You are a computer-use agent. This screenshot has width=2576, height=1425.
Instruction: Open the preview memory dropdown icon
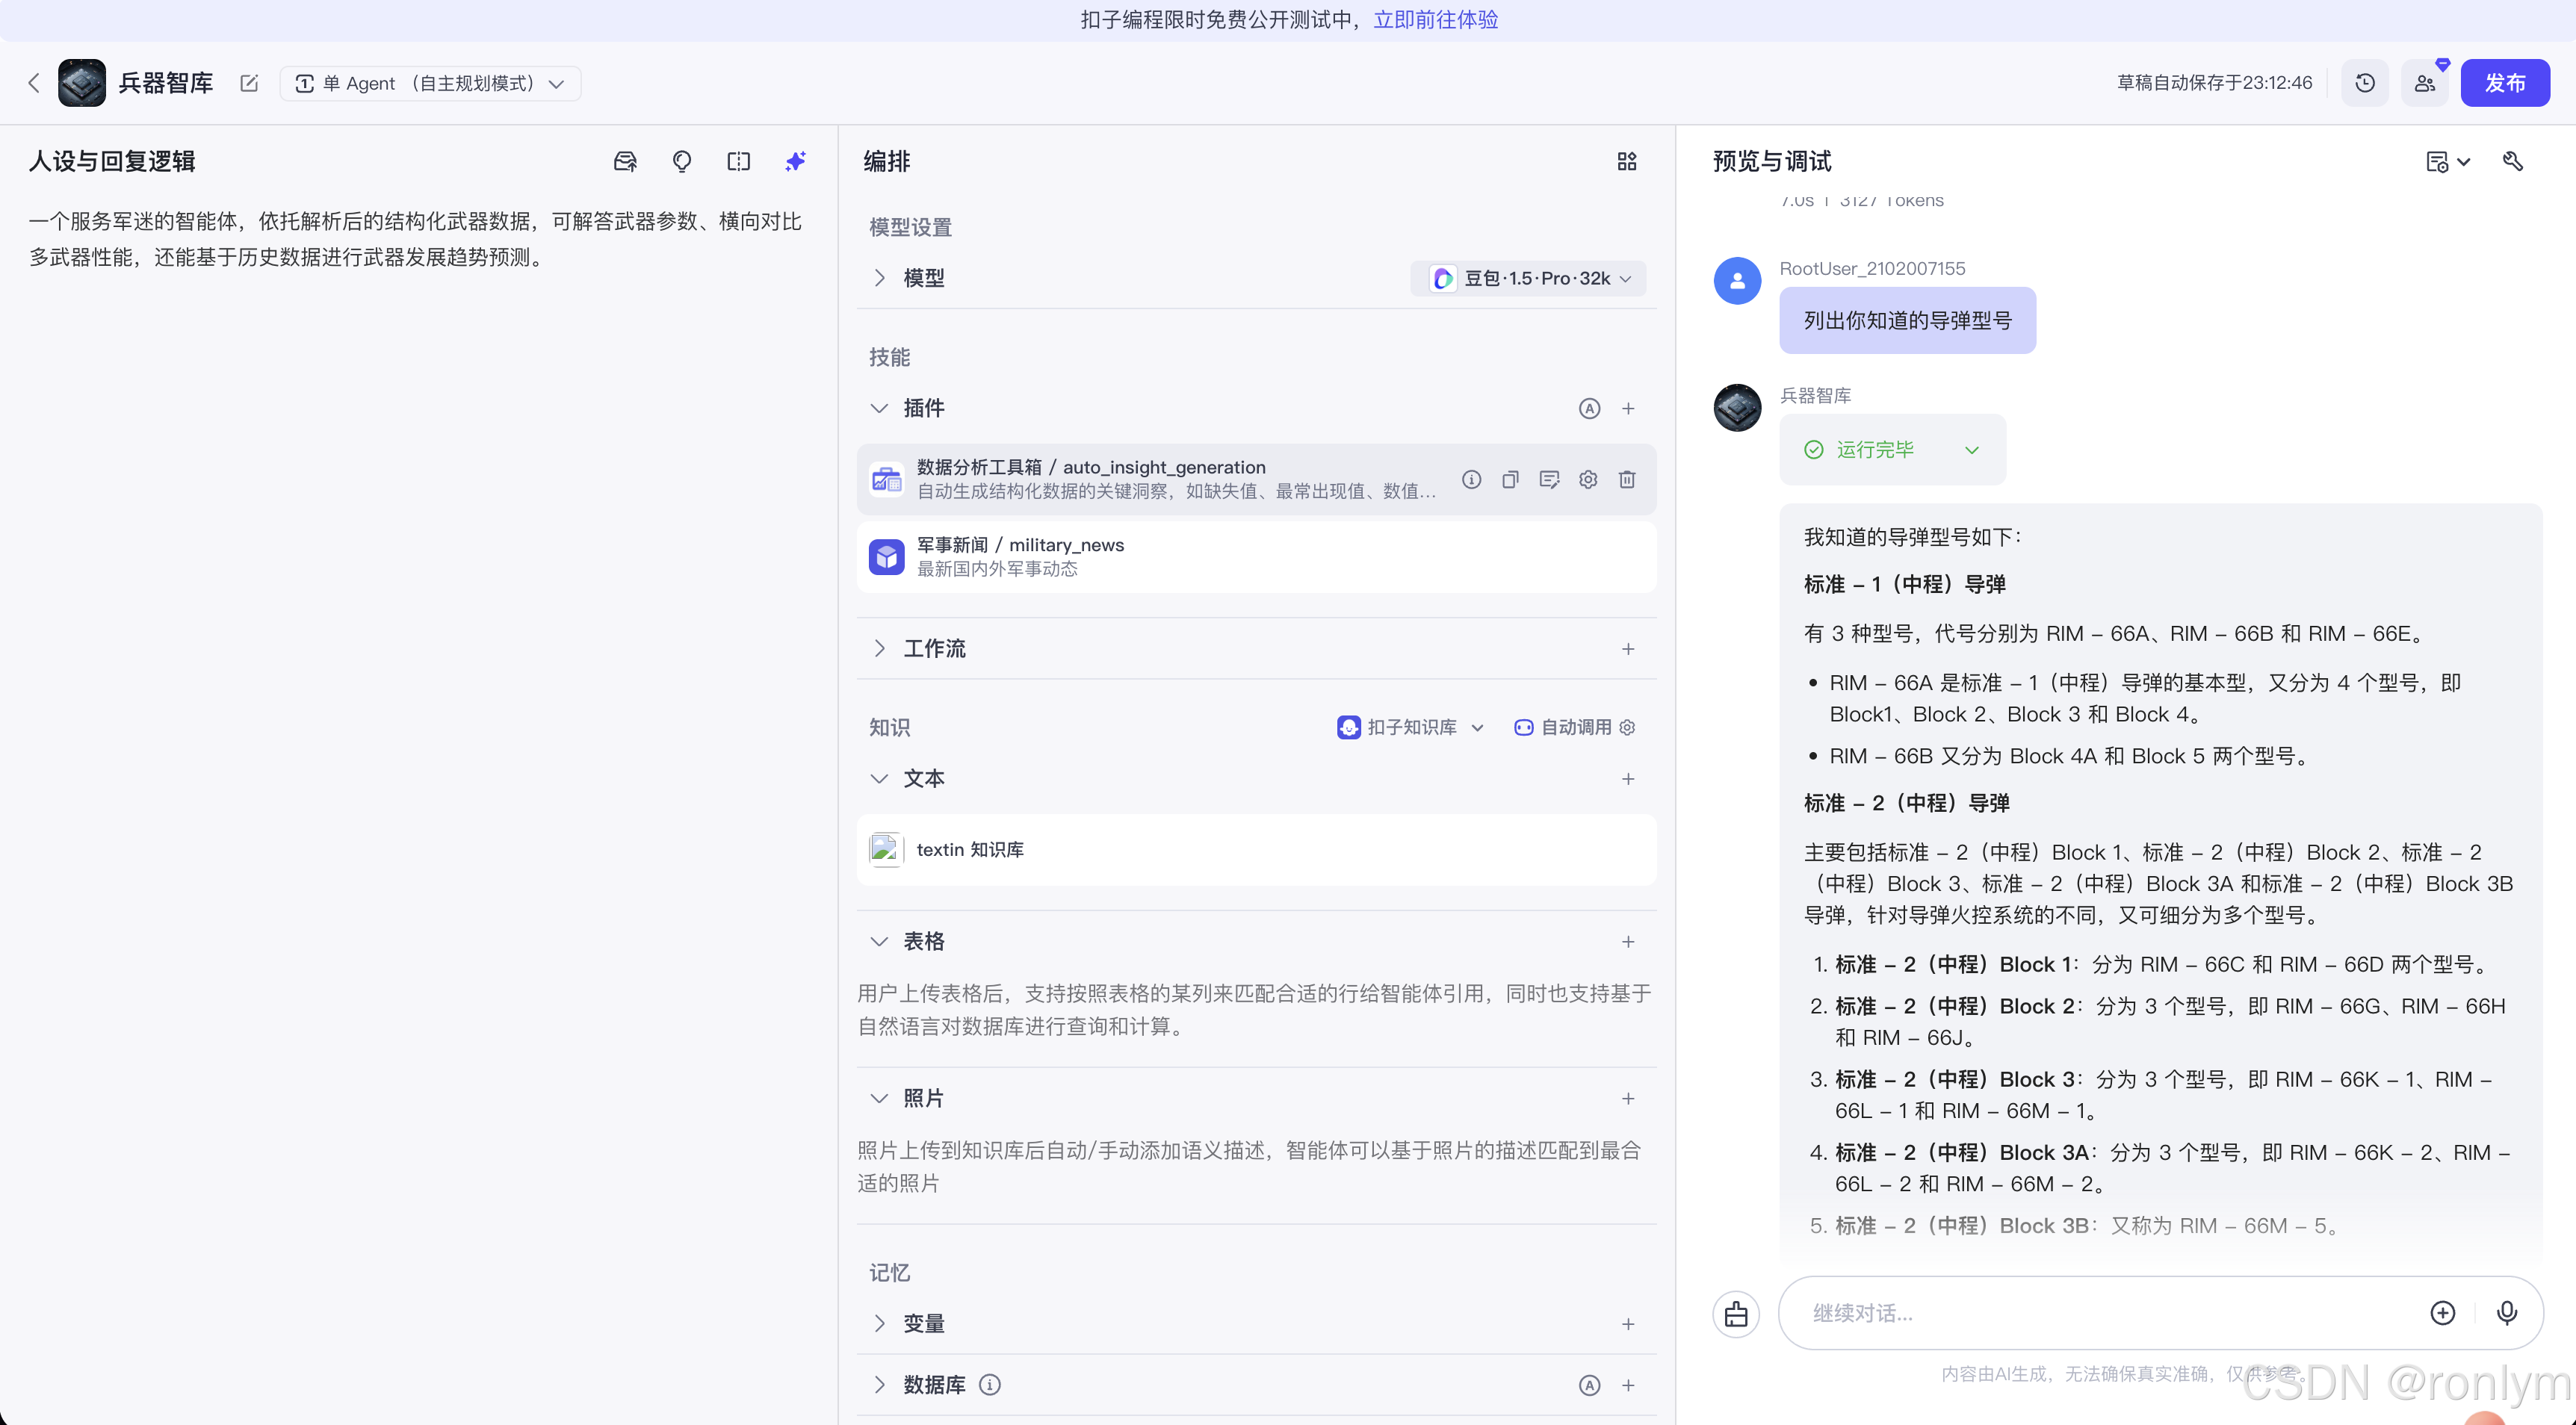(x=2447, y=161)
